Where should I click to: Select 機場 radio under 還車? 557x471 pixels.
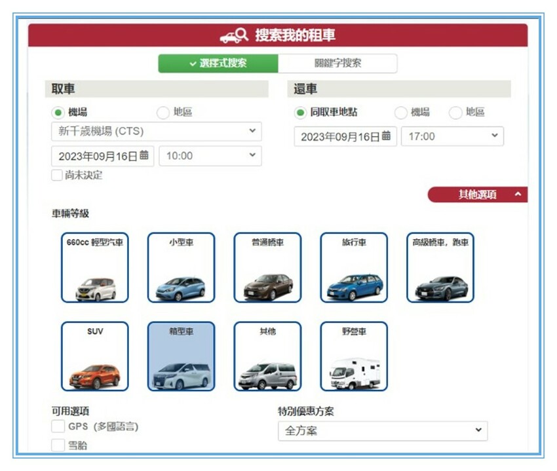[x=400, y=113]
